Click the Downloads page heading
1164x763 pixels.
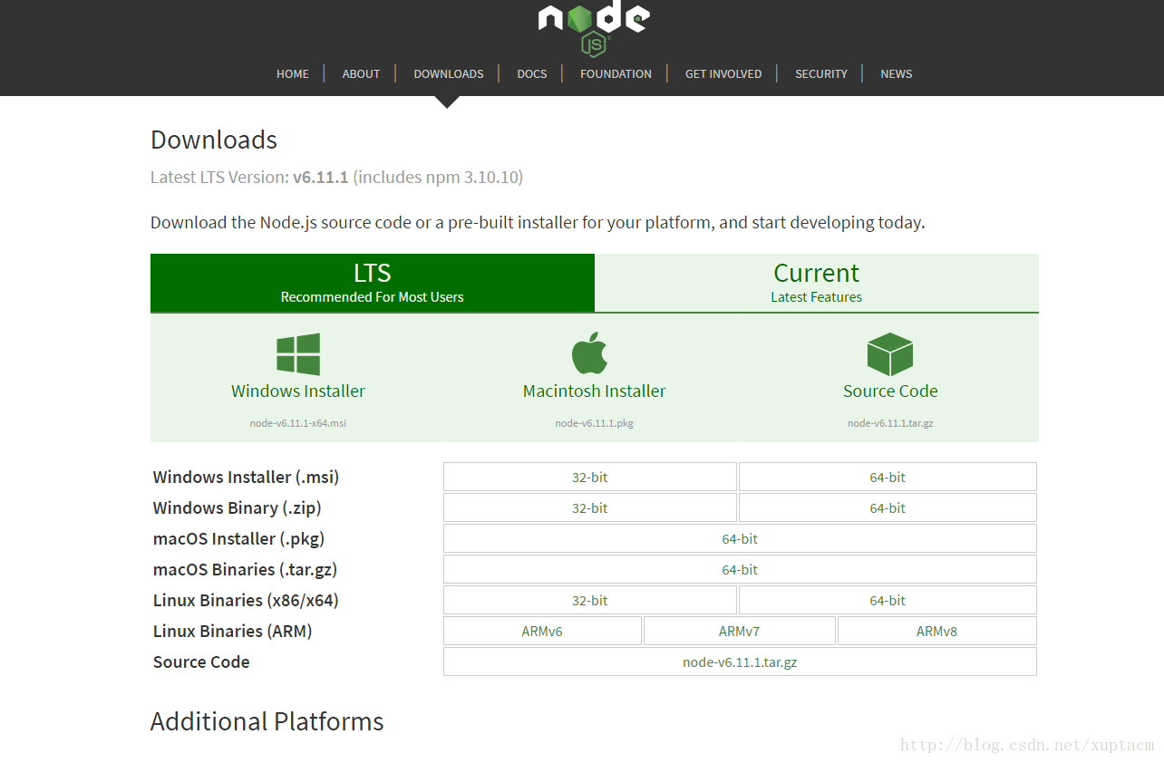tap(214, 140)
